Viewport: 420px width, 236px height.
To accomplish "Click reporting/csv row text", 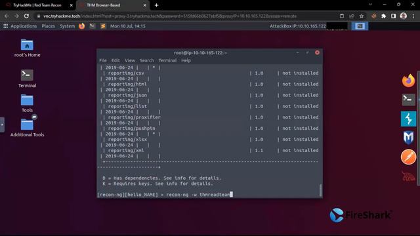I will pyautogui.click(x=126, y=73).
